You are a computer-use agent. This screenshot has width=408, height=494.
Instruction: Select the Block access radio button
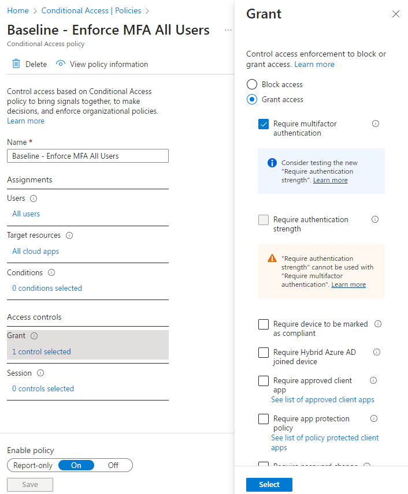tap(252, 84)
